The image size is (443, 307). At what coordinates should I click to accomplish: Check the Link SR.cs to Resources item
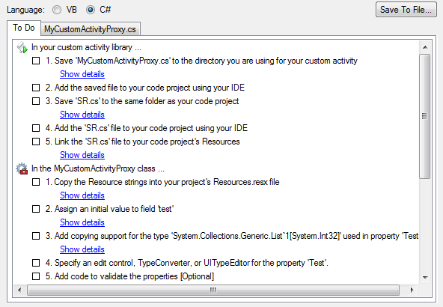[x=36, y=142]
